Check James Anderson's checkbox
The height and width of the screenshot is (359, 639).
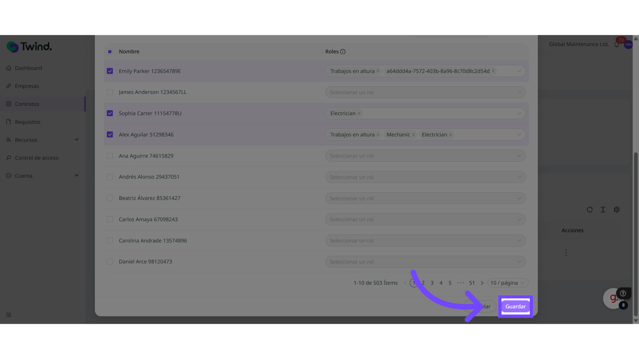point(110,92)
